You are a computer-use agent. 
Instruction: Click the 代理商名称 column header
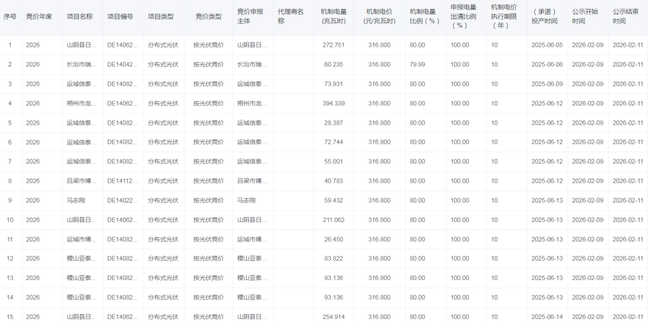tap(291, 16)
